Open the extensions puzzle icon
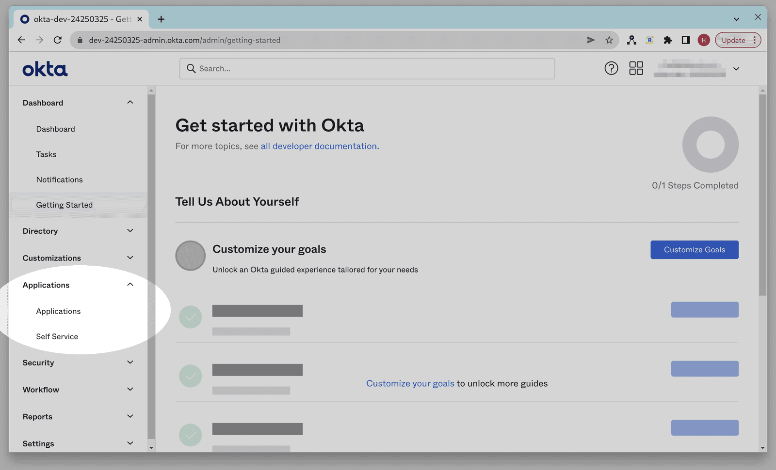The image size is (776, 470). coord(668,40)
